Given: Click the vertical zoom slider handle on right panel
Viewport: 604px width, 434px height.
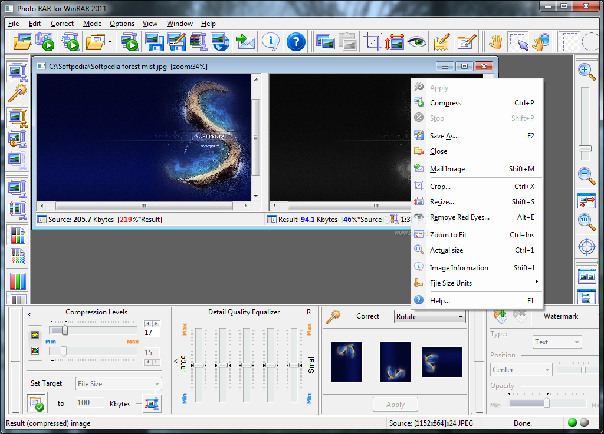Looking at the screenshot, I should (x=585, y=148).
